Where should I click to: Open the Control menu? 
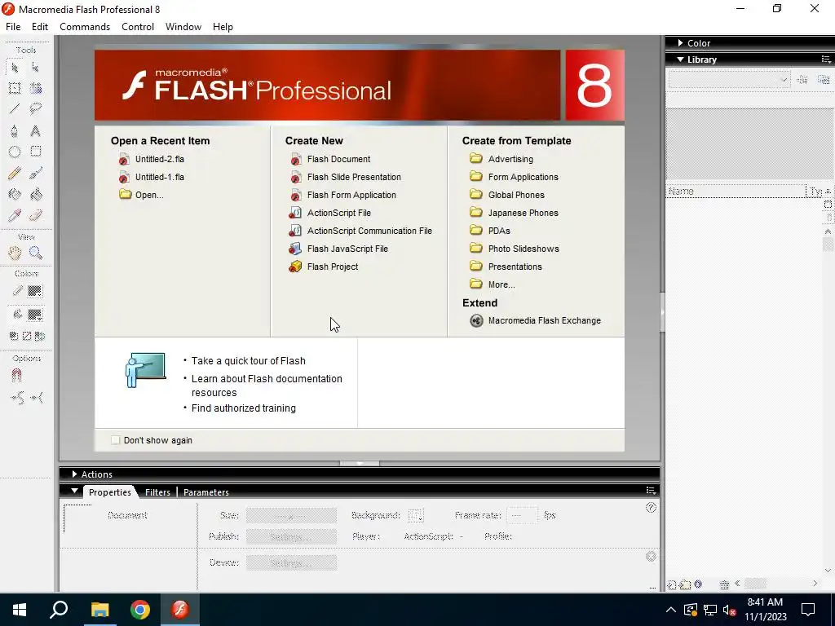point(137,27)
